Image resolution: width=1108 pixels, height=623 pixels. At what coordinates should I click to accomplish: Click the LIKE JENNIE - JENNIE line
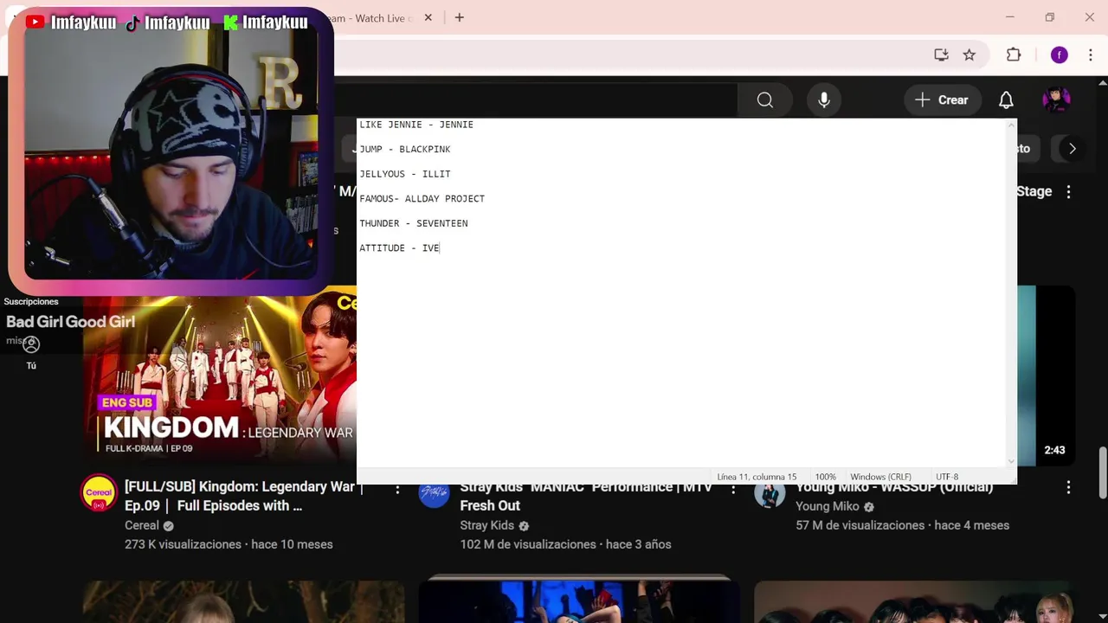tap(416, 125)
